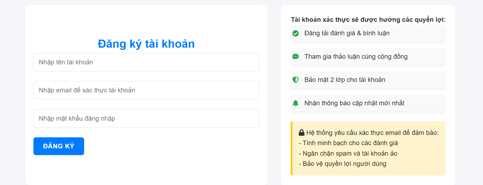
Task: Click the green shield security icon
Action: (296, 80)
